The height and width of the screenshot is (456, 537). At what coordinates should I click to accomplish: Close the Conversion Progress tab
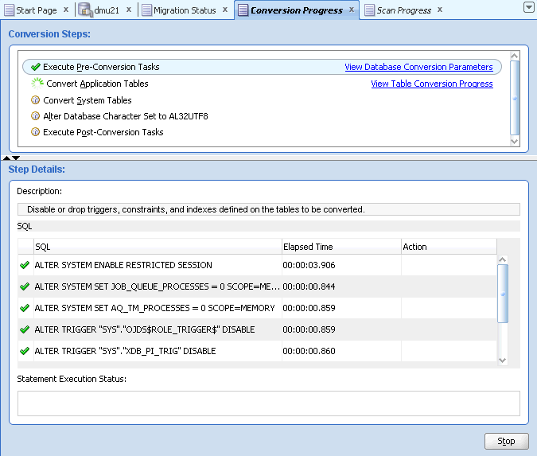click(x=352, y=10)
